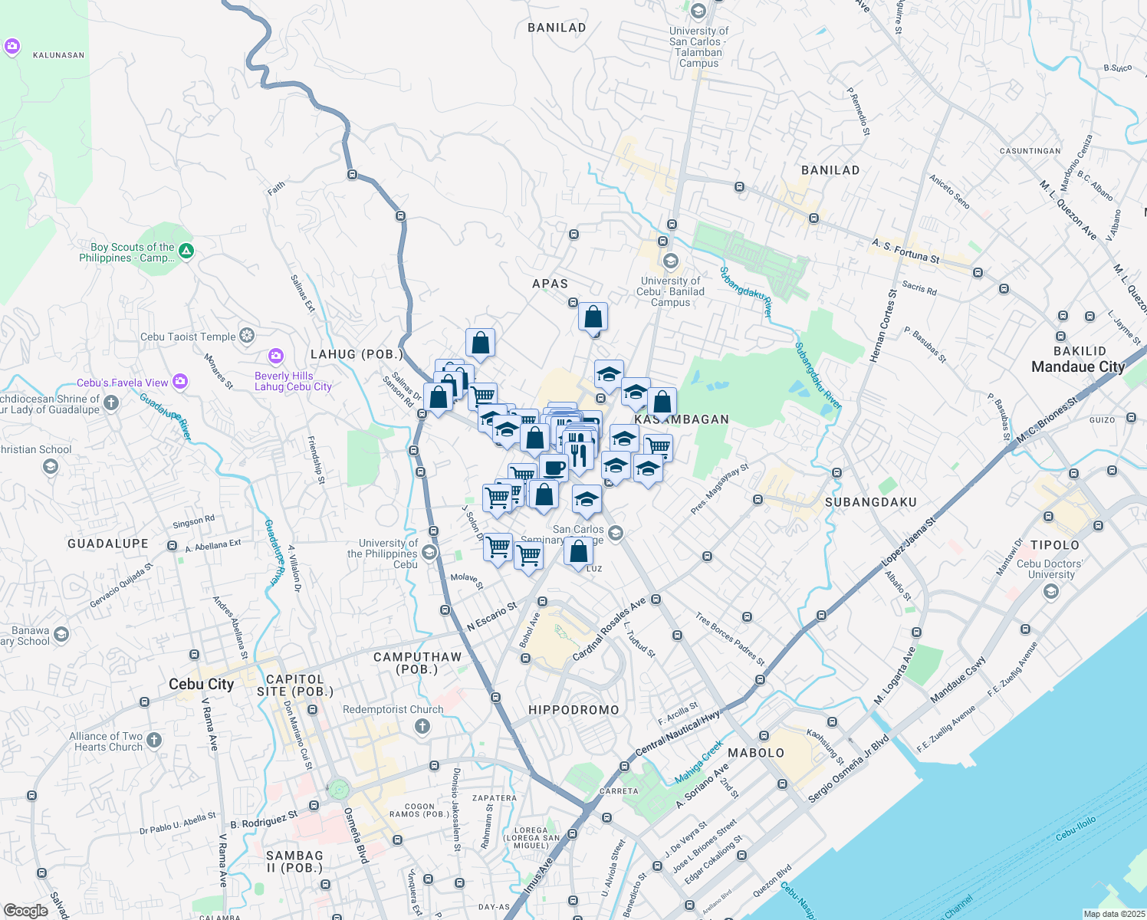Select the Sergio Osmeña Jr Blvd label
This screenshot has width=1147, height=920.
click(x=848, y=769)
